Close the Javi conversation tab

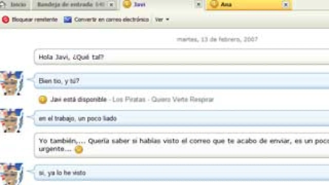pyautogui.click(x=198, y=4)
